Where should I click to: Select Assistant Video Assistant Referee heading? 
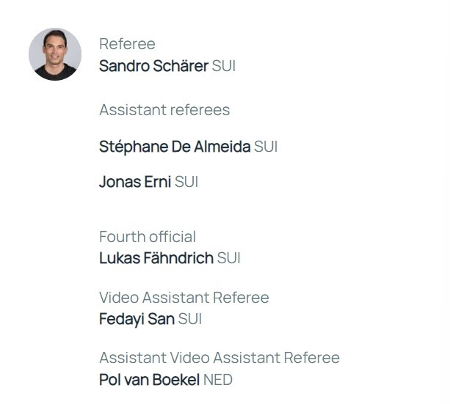click(x=219, y=358)
